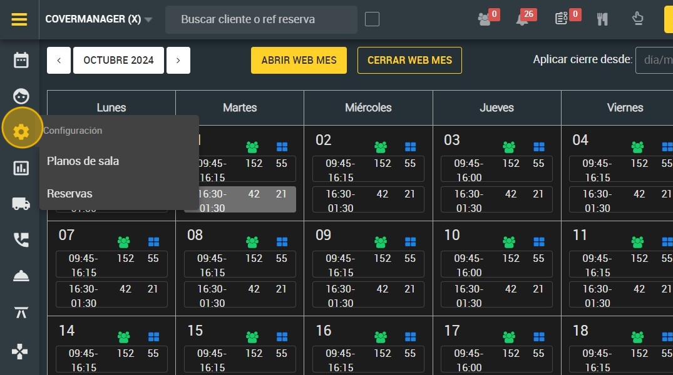Select 09:45-16:15 shift on day 14

(111, 359)
